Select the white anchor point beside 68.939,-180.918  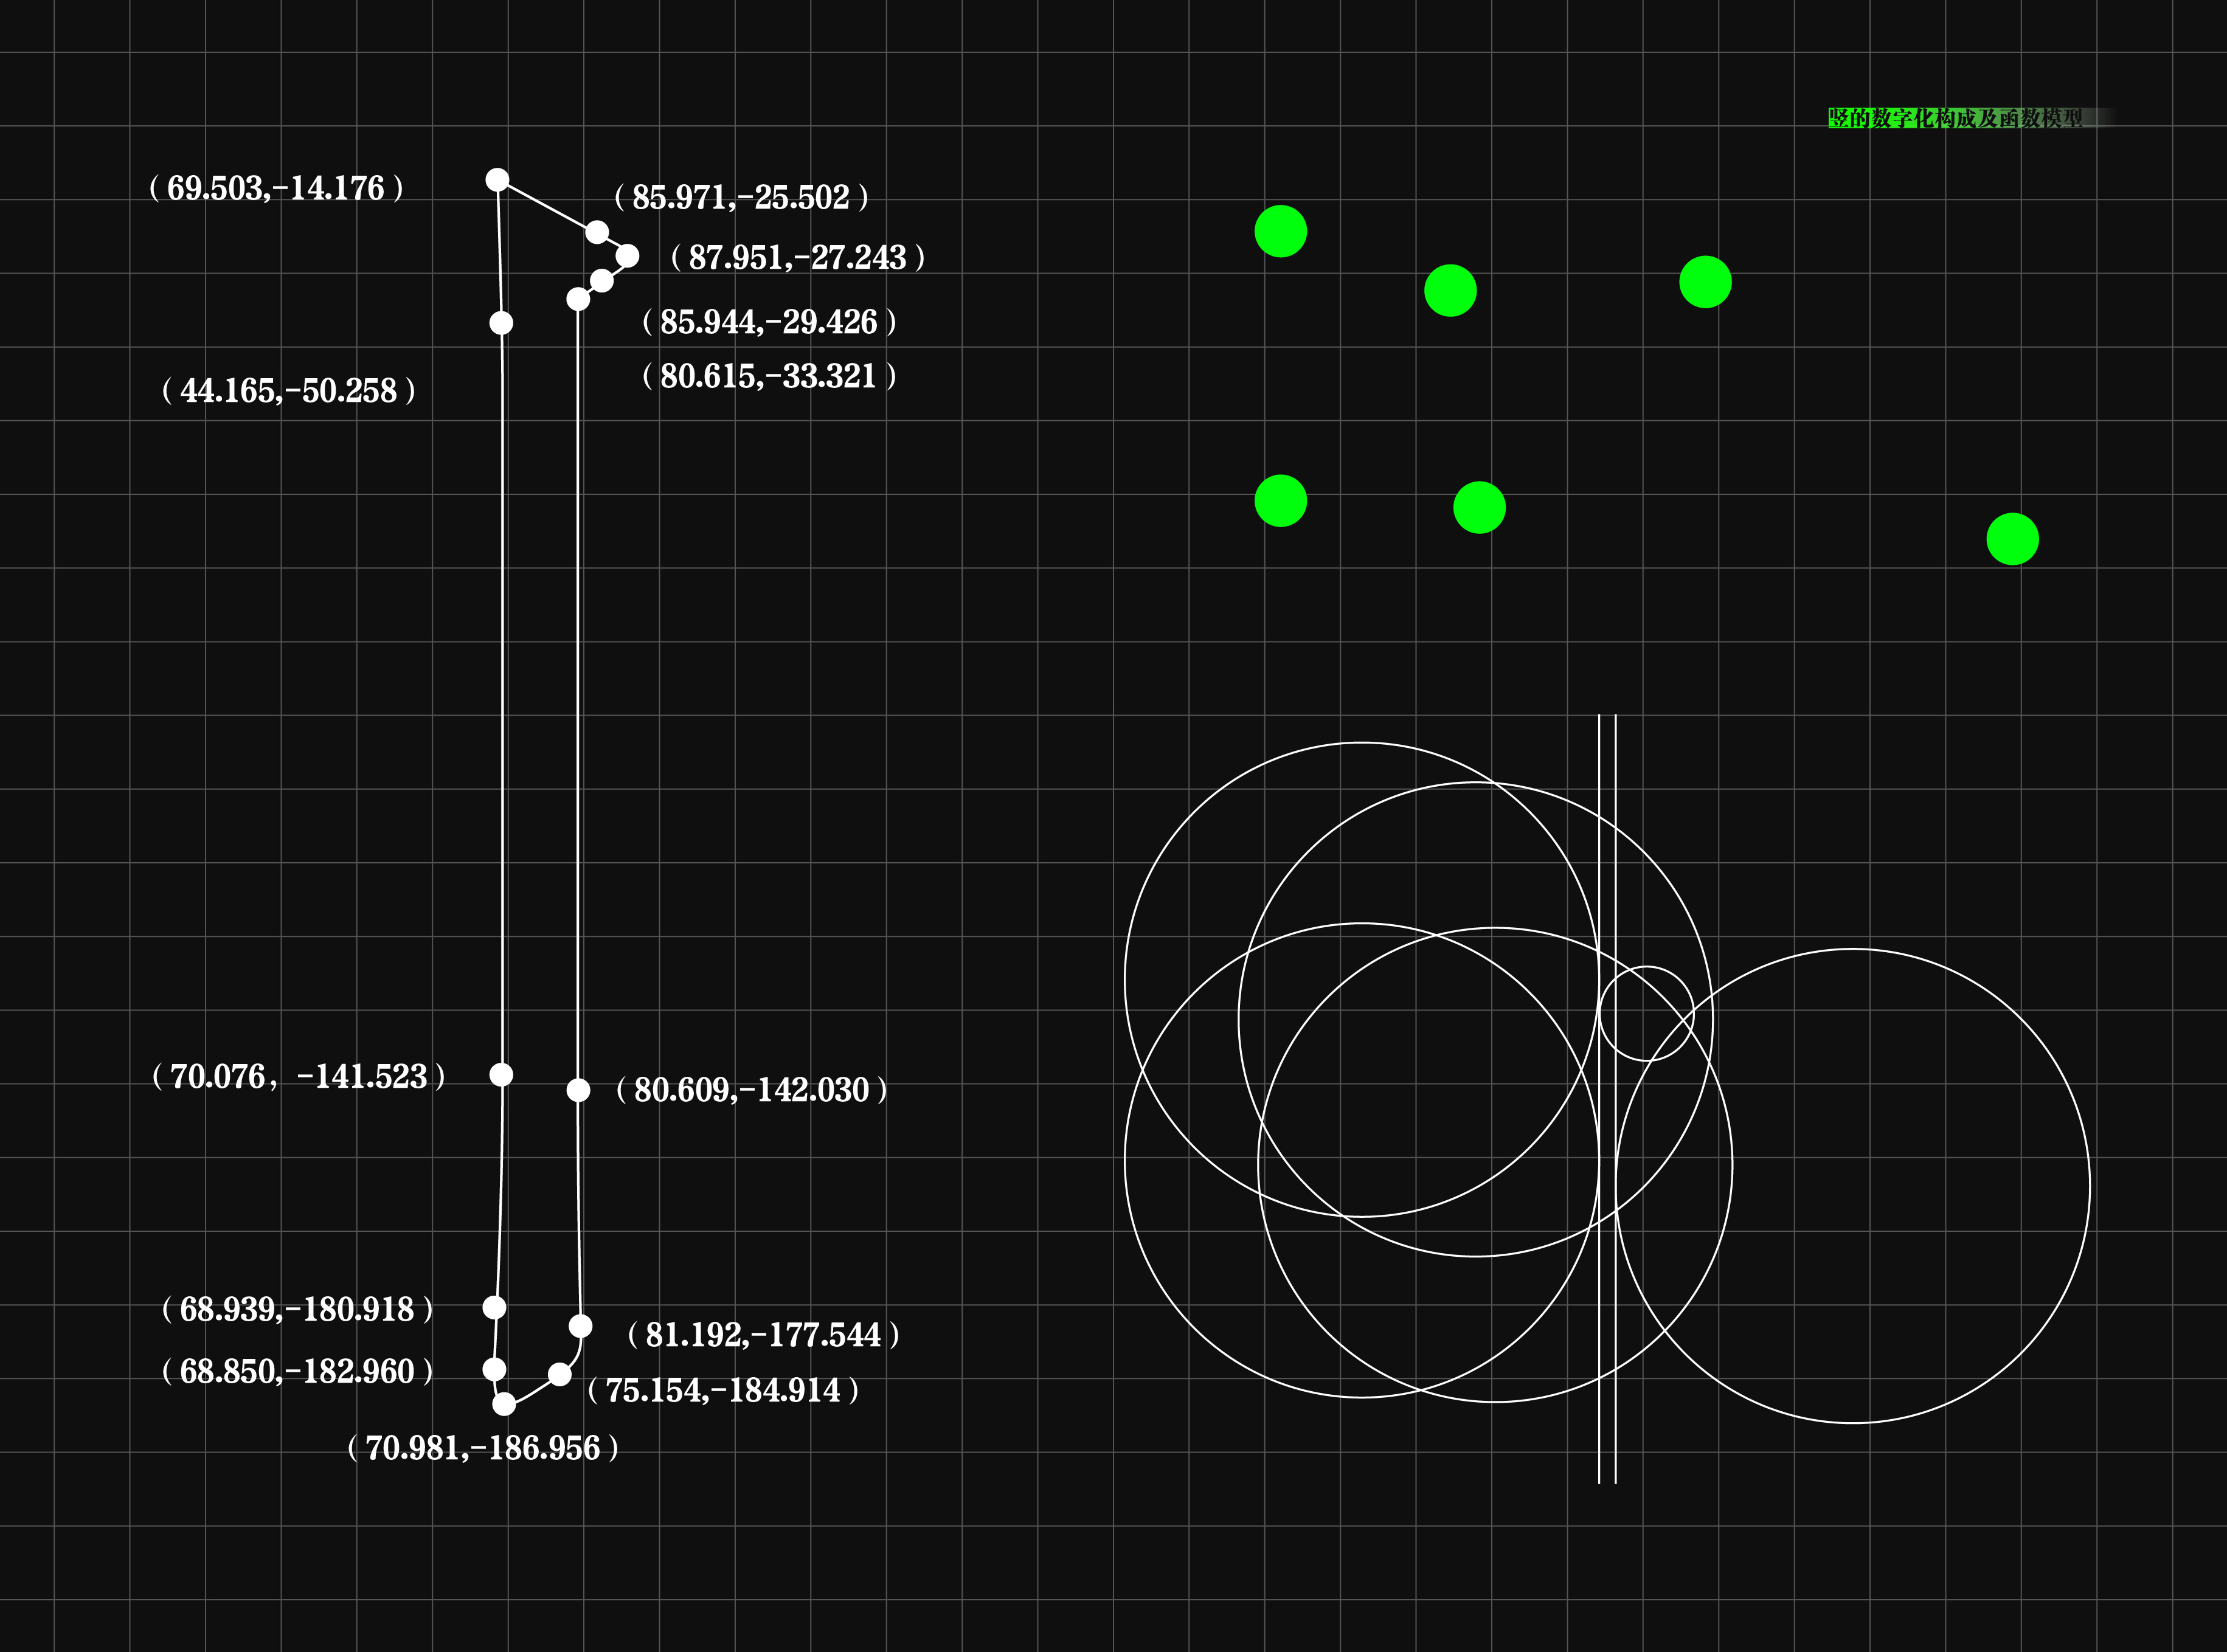pos(494,1307)
